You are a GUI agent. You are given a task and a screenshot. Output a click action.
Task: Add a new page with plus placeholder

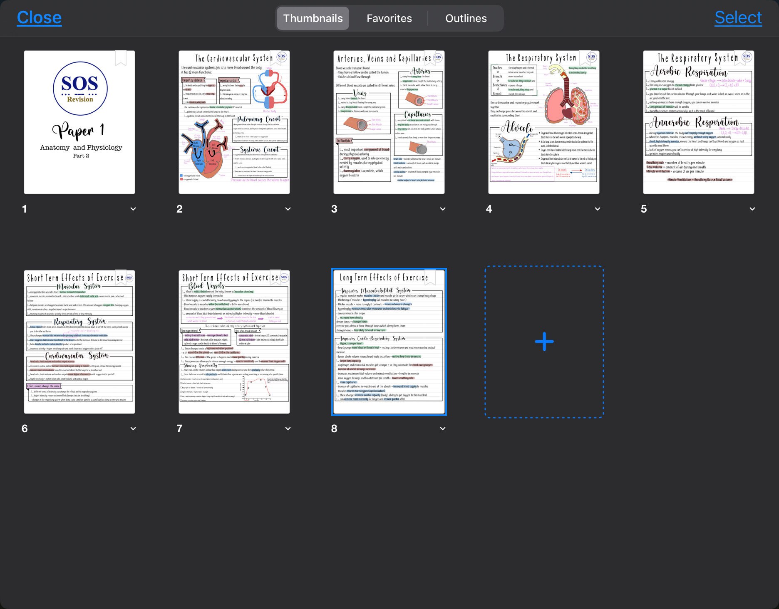coord(544,342)
